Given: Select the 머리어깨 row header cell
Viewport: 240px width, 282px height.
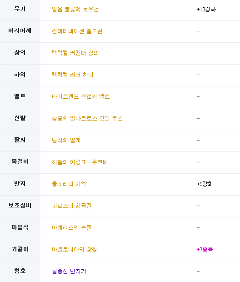Looking at the screenshot, I should 20,32.
